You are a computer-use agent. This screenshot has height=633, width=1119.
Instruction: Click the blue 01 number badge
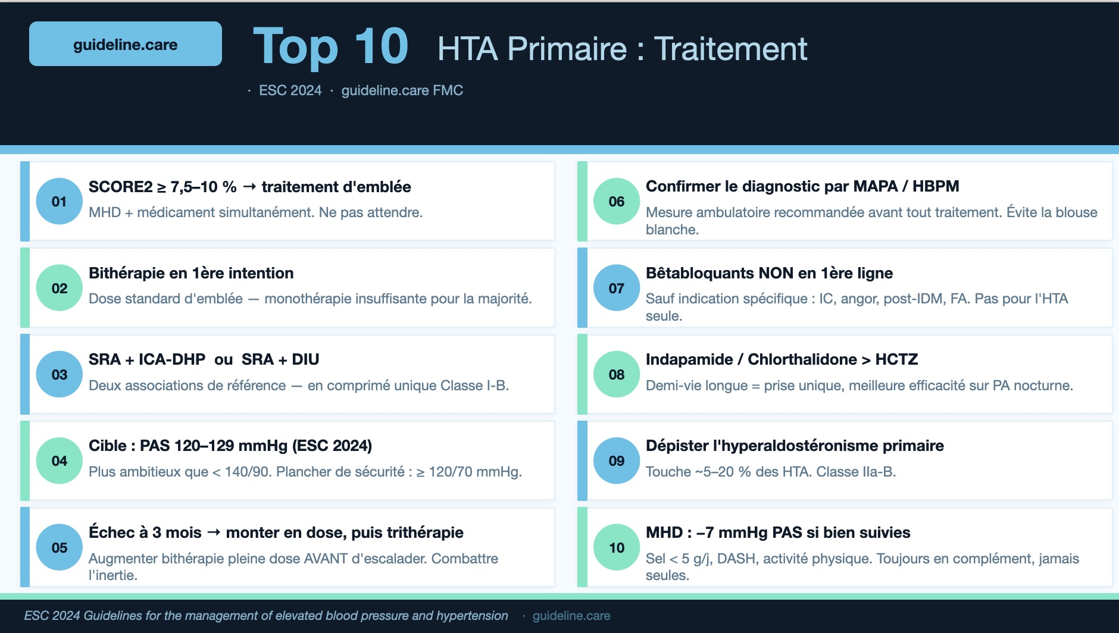click(x=59, y=202)
